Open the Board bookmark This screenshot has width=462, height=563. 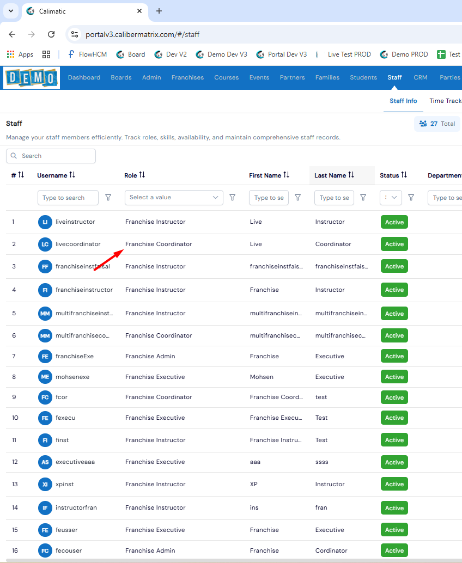coord(131,54)
